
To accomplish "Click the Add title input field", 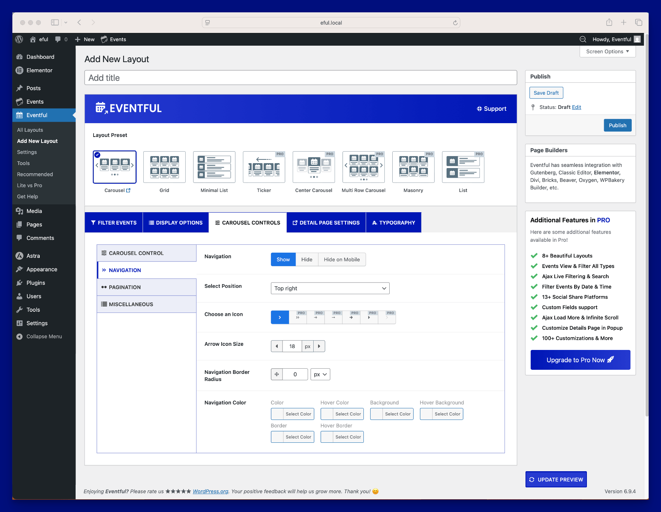I will click(300, 78).
